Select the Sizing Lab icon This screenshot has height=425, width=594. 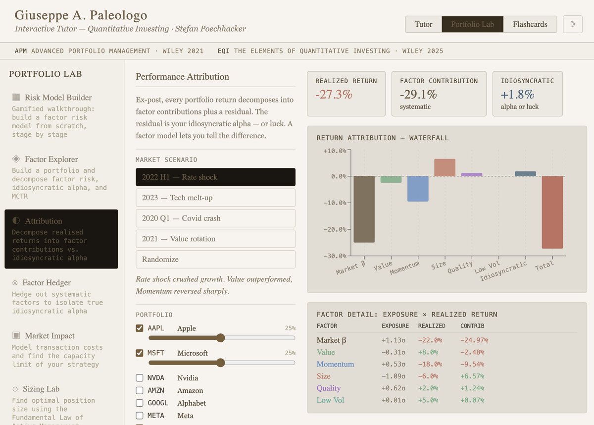coord(16,389)
